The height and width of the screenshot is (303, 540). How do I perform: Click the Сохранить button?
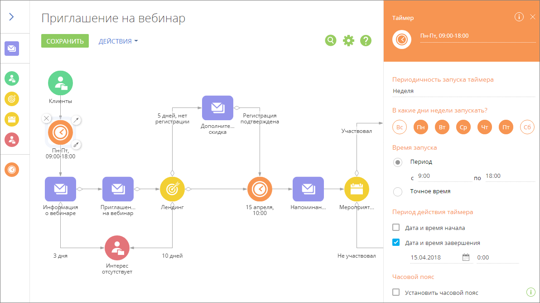tap(65, 41)
